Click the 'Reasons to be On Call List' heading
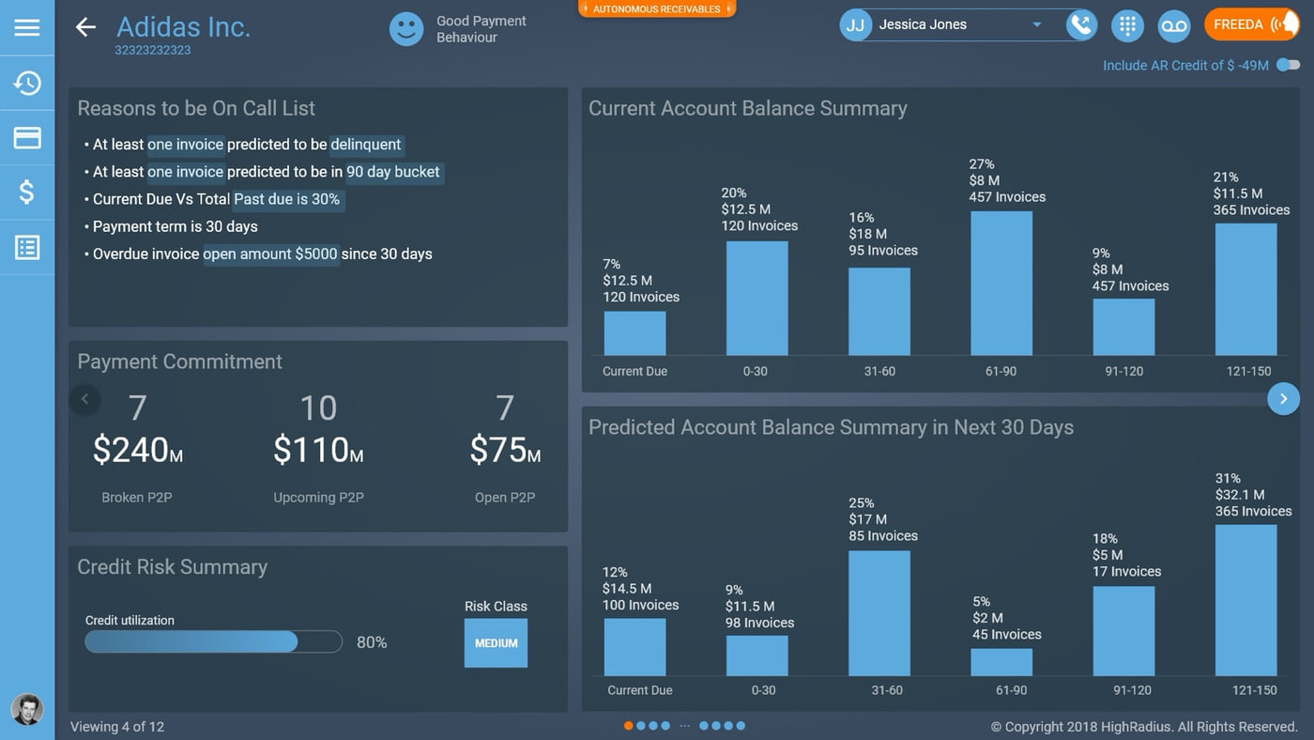The image size is (1314, 740). (196, 108)
